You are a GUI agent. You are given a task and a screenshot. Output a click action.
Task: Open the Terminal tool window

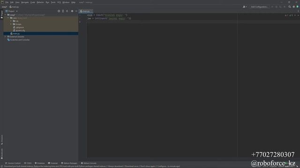[x=53, y=163]
